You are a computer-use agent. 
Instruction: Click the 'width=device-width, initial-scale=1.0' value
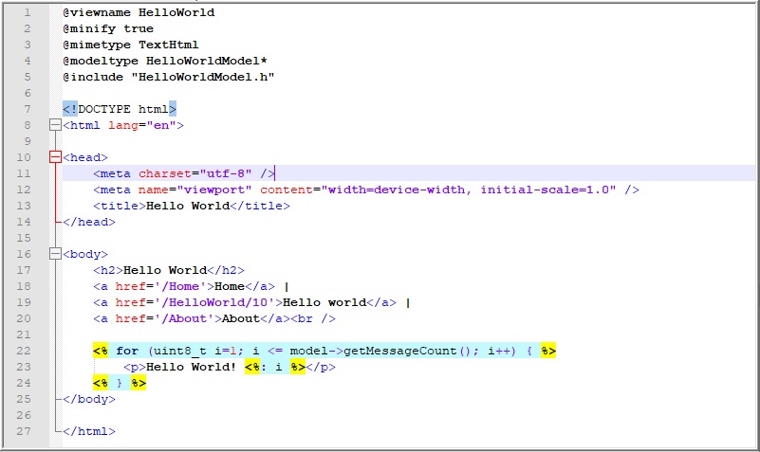click(468, 190)
